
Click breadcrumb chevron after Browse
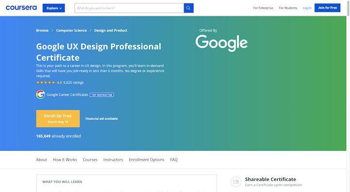(x=52, y=30)
